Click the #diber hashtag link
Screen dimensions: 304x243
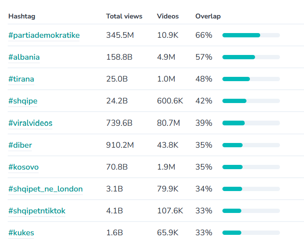[x=20, y=145]
